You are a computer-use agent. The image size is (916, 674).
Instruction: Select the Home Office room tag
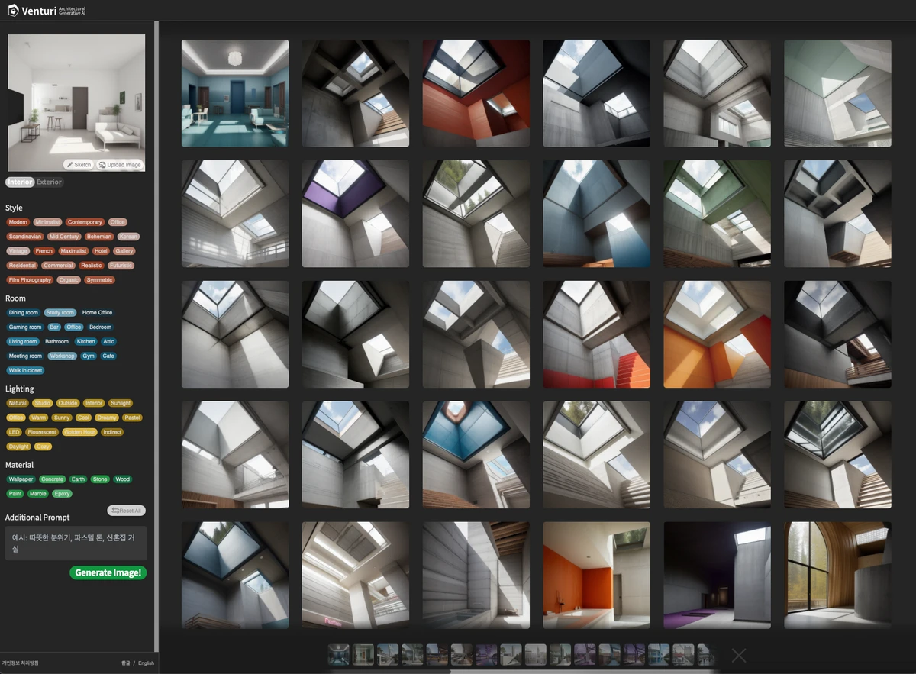[97, 313]
